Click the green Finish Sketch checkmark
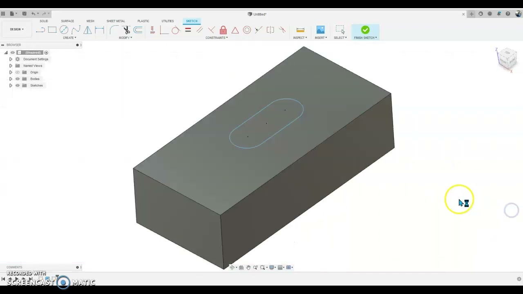Viewport: 523px width, 294px height. [x=365, y=30]
